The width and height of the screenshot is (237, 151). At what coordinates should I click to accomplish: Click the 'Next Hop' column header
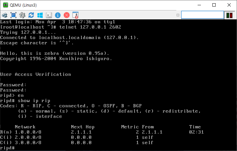pyautogui.click(x=83, y=127)
